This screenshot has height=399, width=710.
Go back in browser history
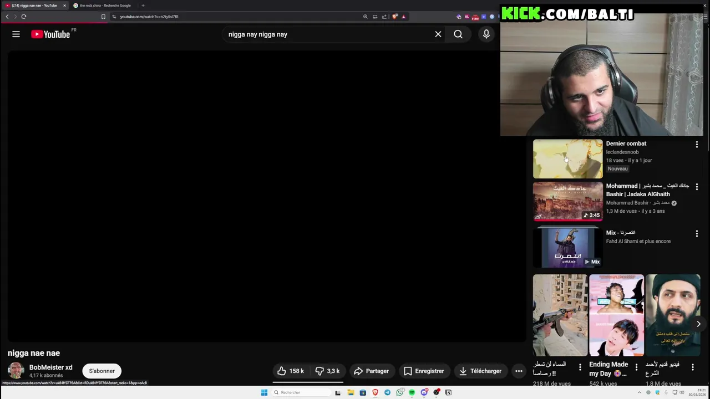coord(7,17)
